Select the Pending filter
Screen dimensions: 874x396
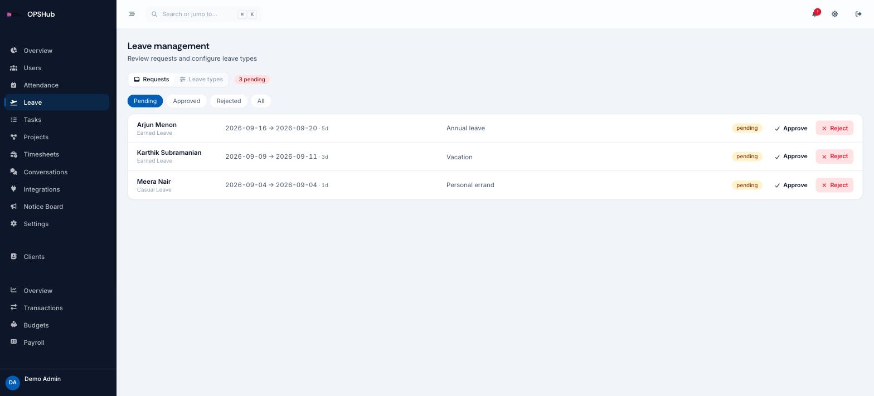[145, 101]
